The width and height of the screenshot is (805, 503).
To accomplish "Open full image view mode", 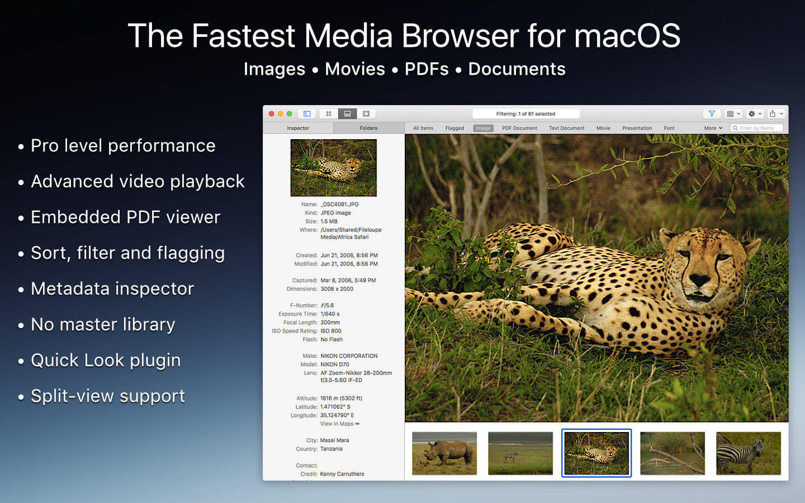I will [x=366, y=113].
